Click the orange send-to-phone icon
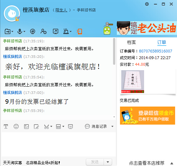The image size is (177, 166). pos(79,32)
